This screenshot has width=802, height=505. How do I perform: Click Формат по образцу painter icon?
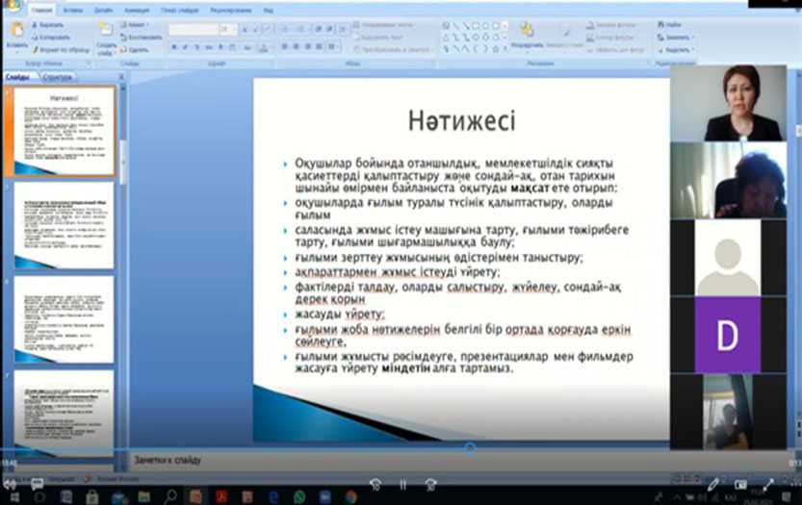pyautogui.click(x=60, y=49)
